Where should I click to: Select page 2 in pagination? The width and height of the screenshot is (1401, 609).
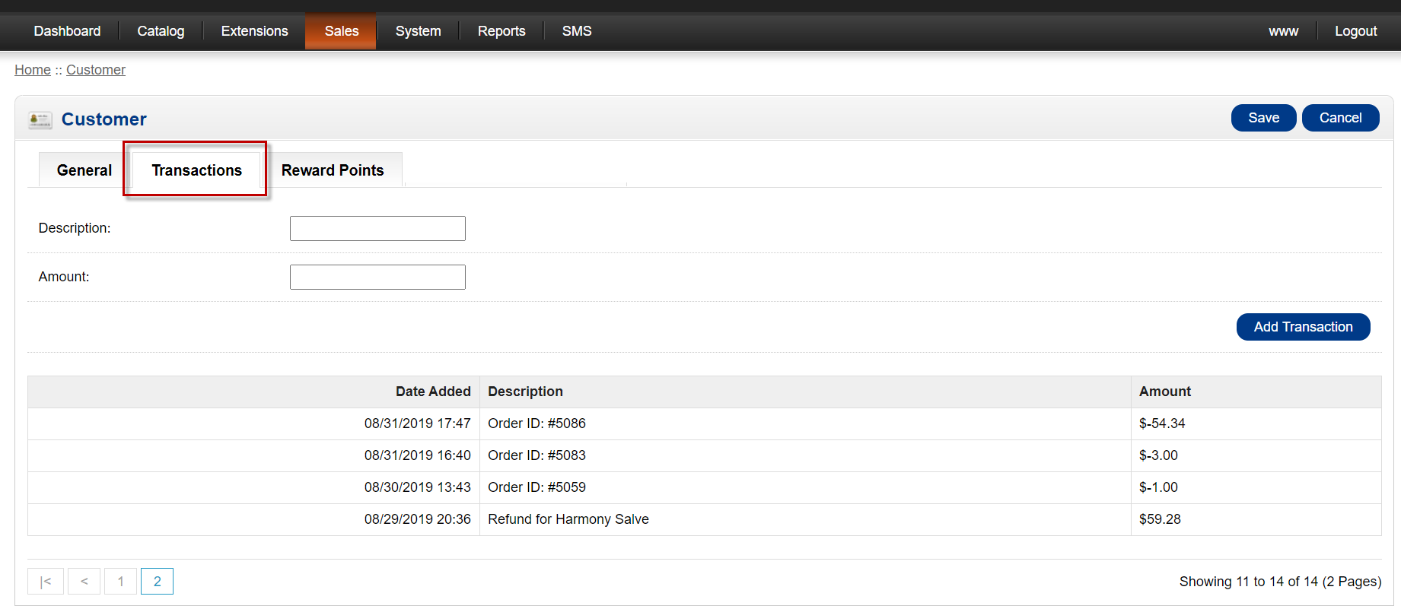point(157,582)
